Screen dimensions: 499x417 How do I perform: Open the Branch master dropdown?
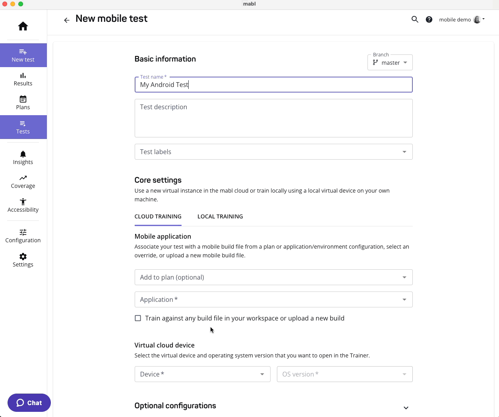coord(390,63)
